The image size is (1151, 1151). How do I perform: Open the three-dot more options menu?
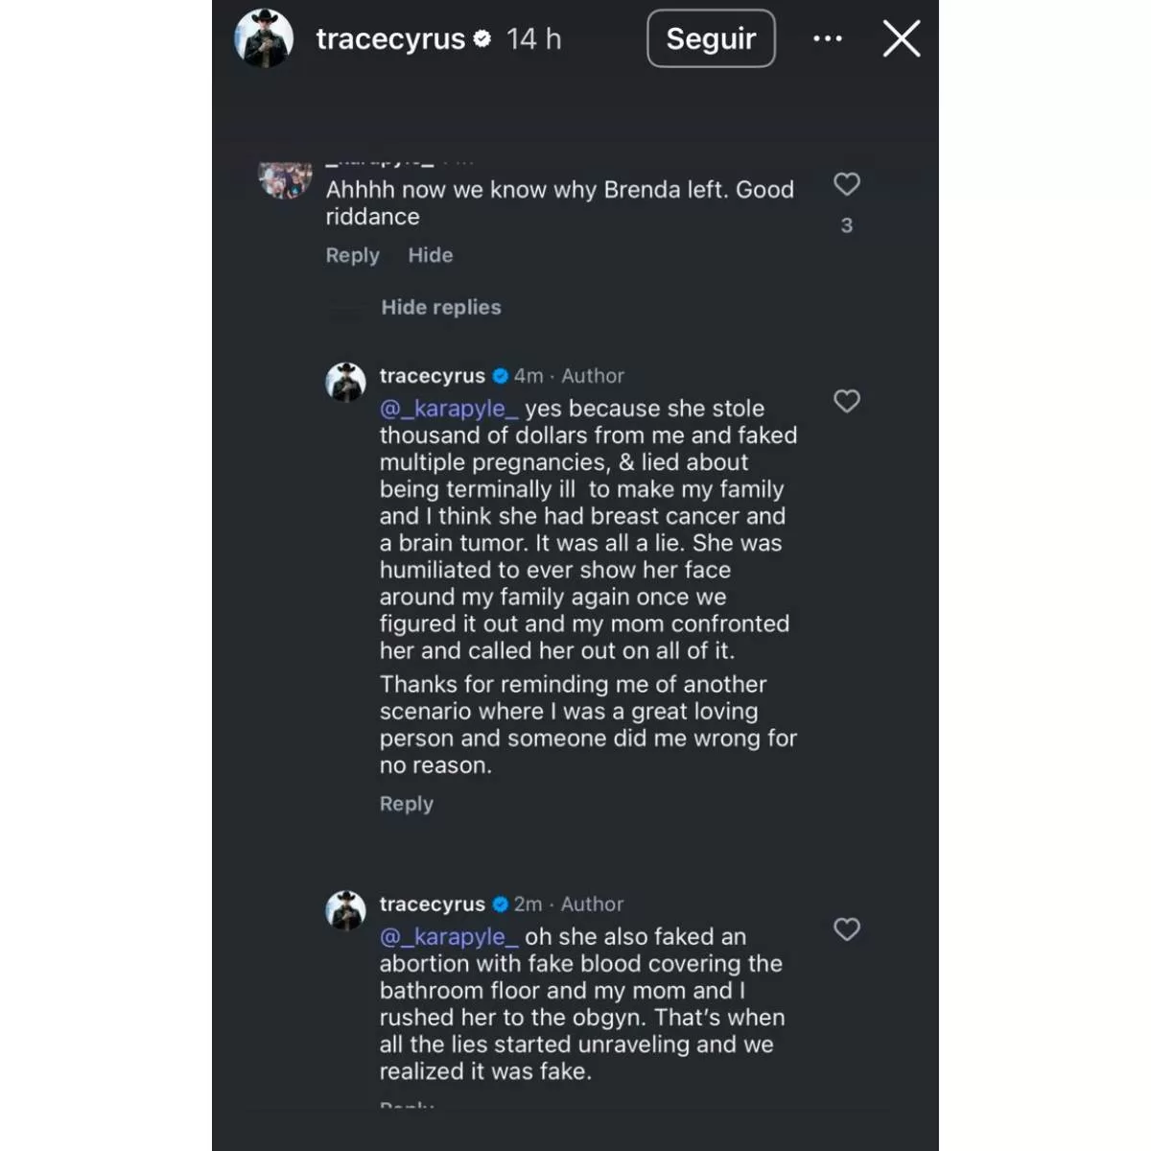click(x=827, y=39)
